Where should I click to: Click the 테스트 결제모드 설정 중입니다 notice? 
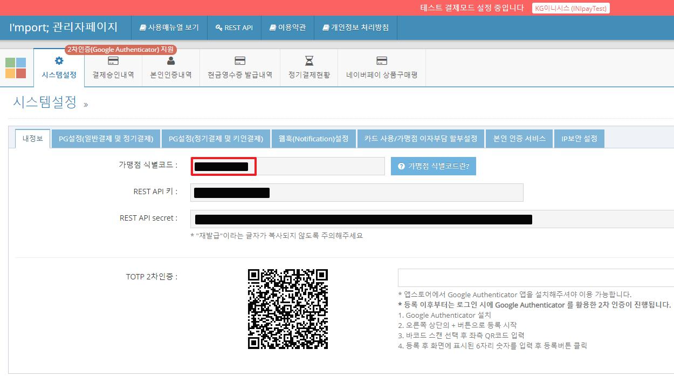point(472,8)
